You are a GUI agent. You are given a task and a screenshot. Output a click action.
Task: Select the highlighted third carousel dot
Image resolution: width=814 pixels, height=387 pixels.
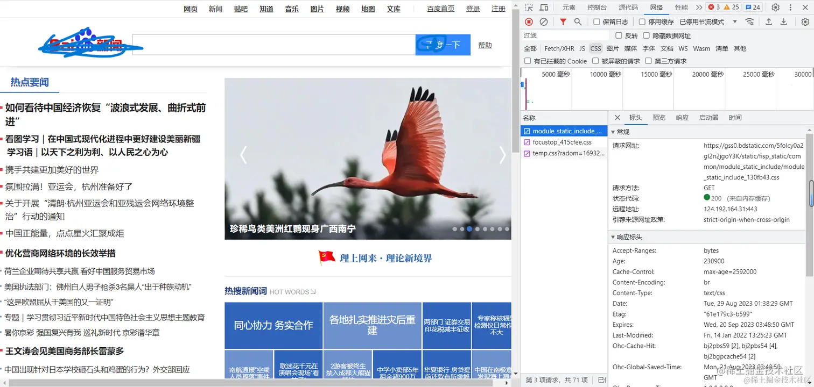click(469, 229)
